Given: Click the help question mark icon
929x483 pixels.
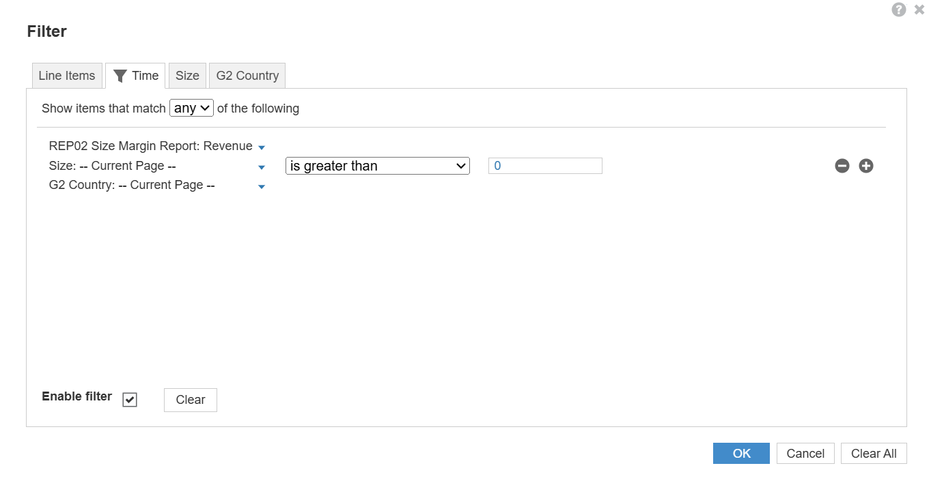Looking at the screenshot, I should pyautogui.click(x=899, y=10).
